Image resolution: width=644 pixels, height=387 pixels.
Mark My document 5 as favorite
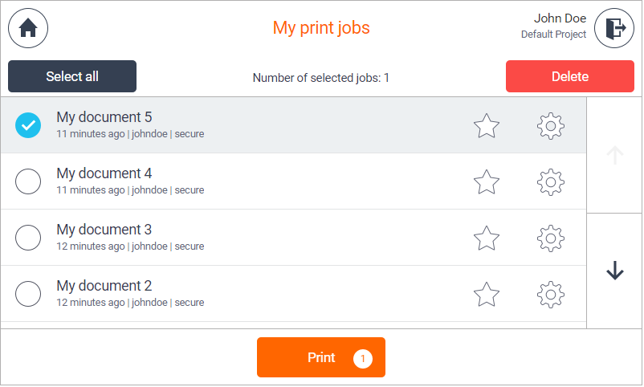pyautogui.click(x=487, y=126)
